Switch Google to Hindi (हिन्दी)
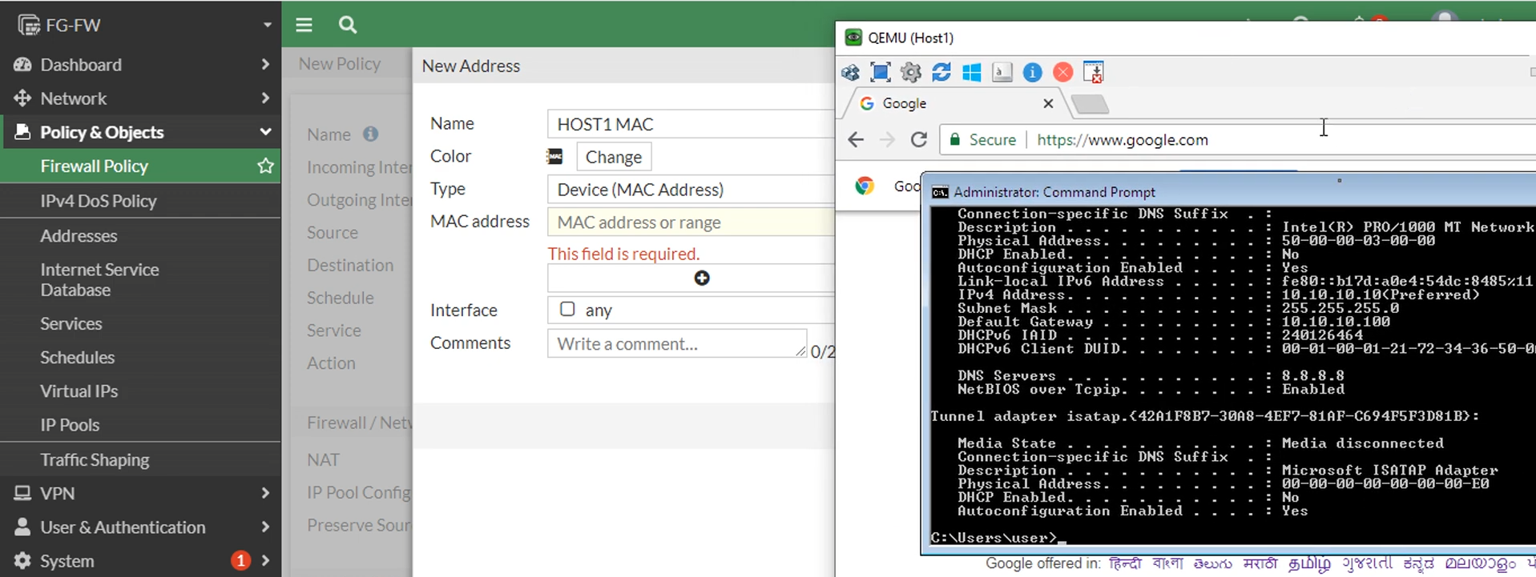This screenshot has height=577, width=1536. click(x=1125, y=563)
